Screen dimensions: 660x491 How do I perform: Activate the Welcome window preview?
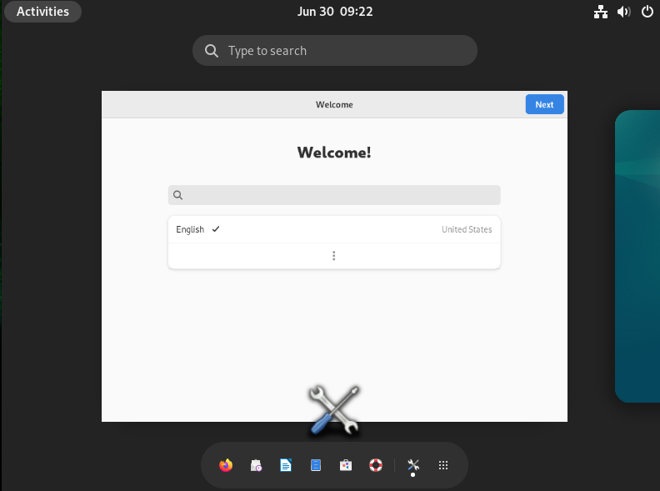tap(334, 256)
